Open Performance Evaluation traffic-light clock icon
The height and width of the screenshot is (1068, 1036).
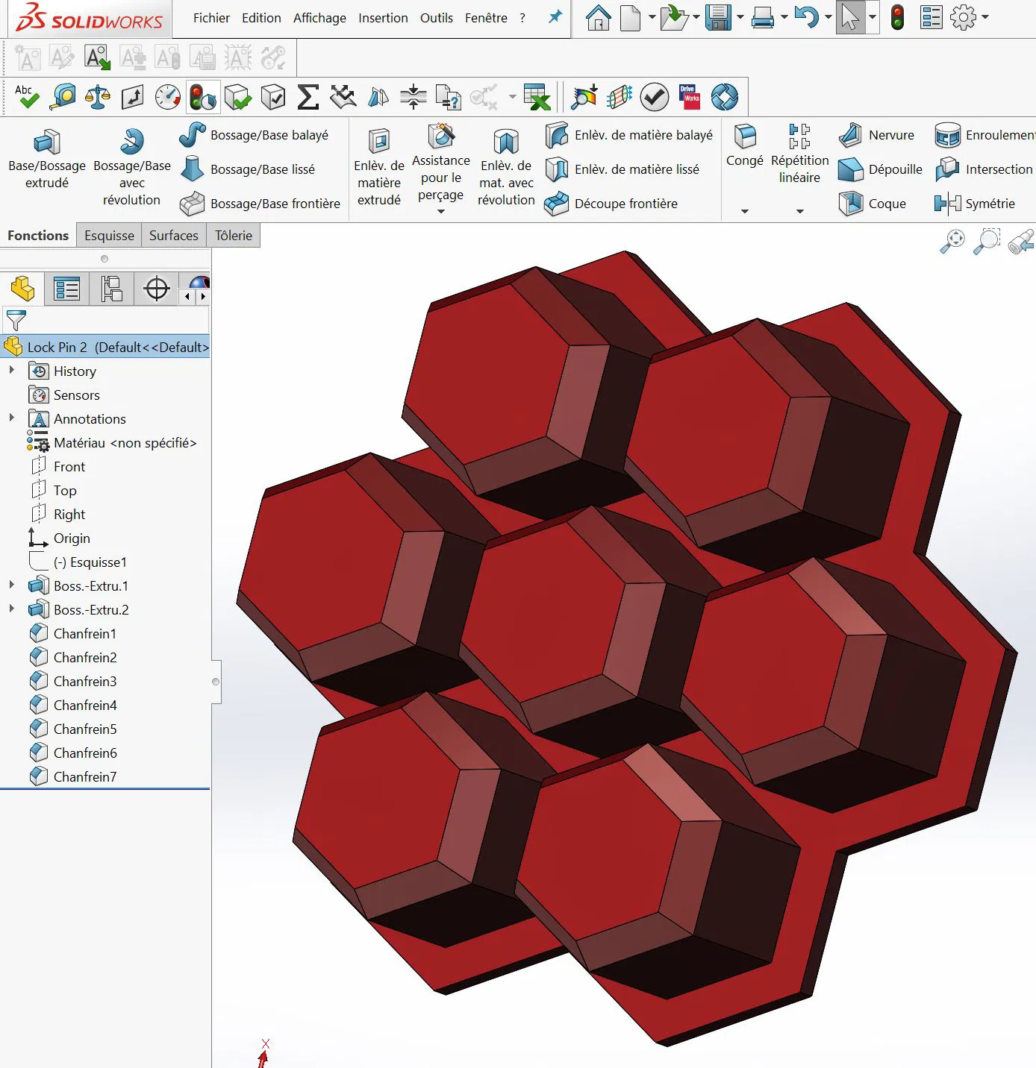202,97
